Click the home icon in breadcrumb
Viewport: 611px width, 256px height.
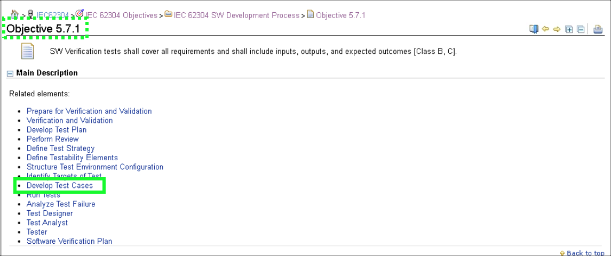[15, 14]
